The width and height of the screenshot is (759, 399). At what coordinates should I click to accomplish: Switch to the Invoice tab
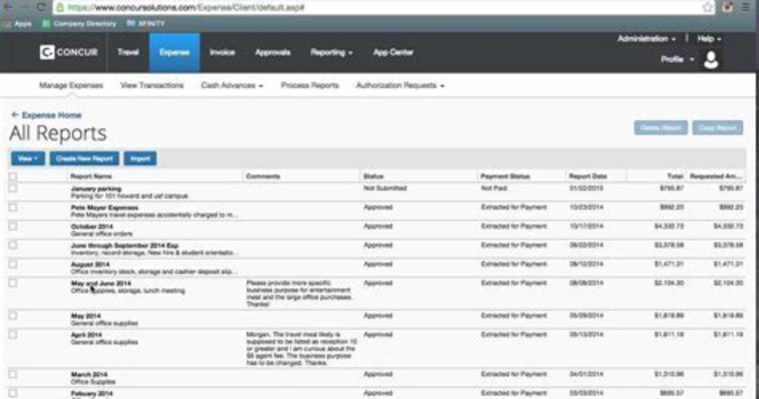pyautogui.click(x=222, y=52)
